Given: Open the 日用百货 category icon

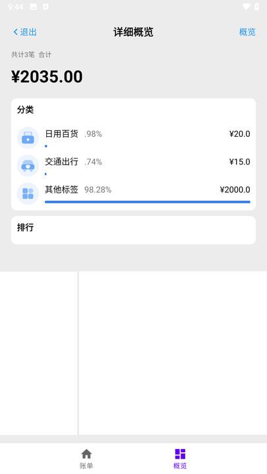Looking at the screenshot, I should (28, 138).
